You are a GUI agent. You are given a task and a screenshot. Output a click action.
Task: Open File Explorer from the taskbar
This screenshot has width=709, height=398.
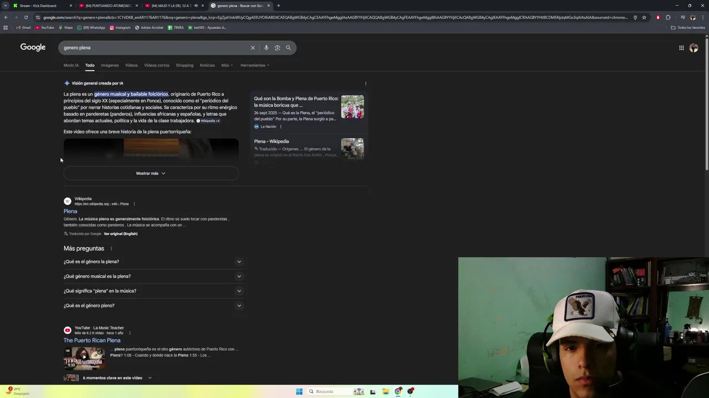[x=386, y=391]
